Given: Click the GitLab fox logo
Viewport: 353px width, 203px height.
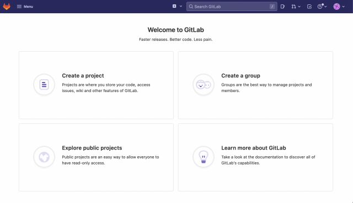Looking at the screenshot, I should click(x=7, y=7).
